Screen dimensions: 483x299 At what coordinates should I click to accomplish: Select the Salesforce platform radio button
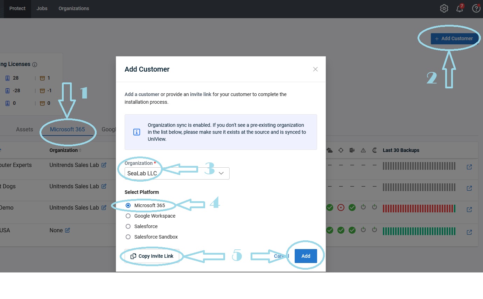(128, 226)
